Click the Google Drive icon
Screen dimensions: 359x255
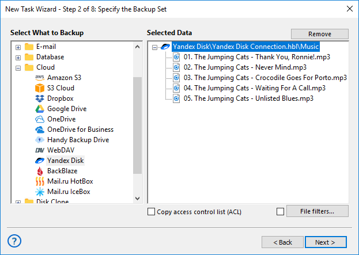click(x=40, y=109)
